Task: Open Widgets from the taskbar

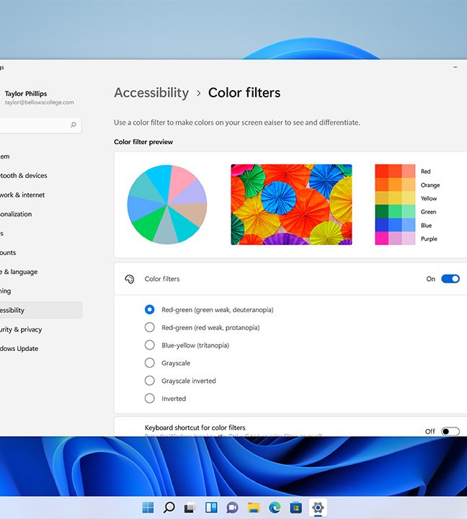Action: click(211, 507)
